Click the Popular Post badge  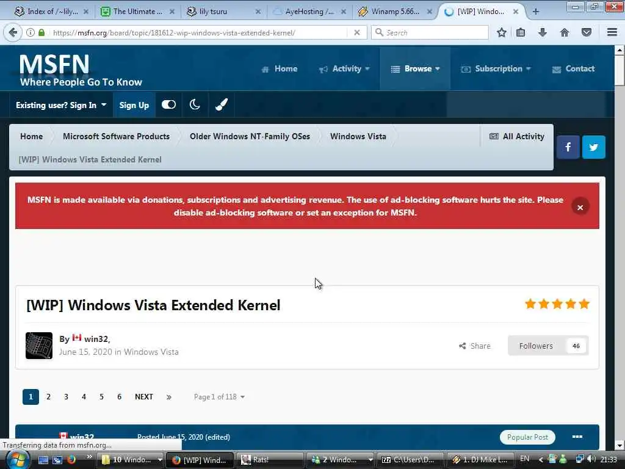(x=527, y=437)
